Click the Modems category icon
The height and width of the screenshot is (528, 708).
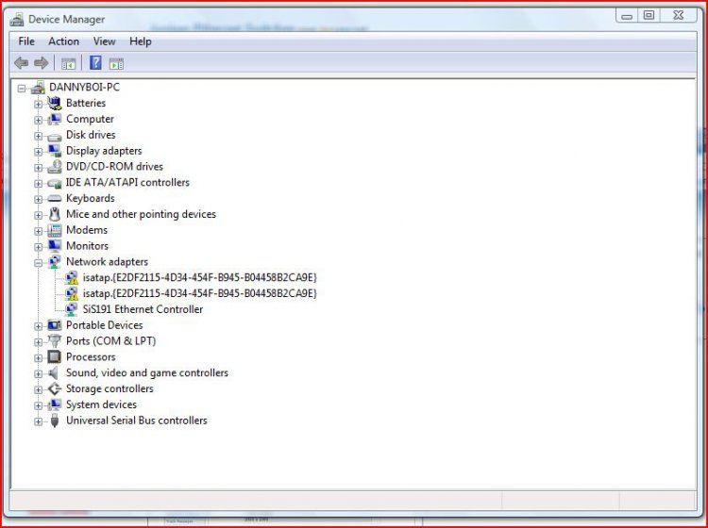point(55,230)
